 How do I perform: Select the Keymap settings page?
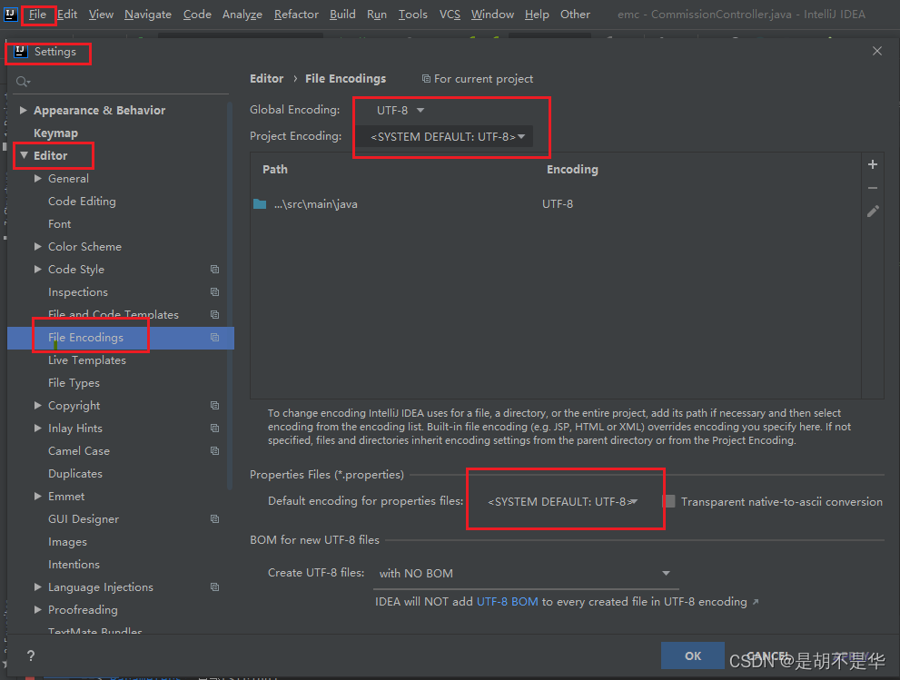[x=55, y=133]
